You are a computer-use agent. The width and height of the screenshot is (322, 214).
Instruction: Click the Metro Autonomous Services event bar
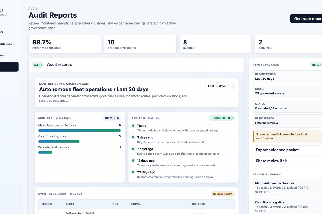tap(79, 131)
